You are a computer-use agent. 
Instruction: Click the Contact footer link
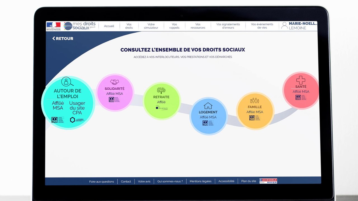[126, 181]
